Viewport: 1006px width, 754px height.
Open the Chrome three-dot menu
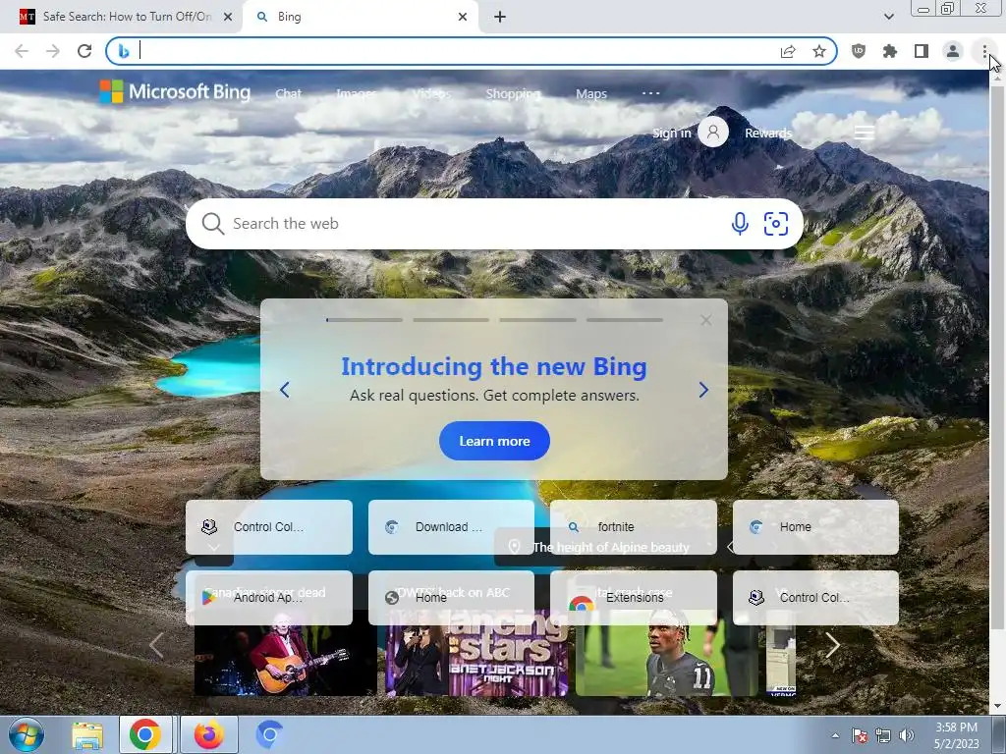point(984,51)
